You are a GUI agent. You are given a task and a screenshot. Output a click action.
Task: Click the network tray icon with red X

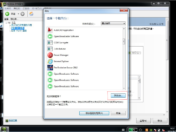[x=155, y=130]
